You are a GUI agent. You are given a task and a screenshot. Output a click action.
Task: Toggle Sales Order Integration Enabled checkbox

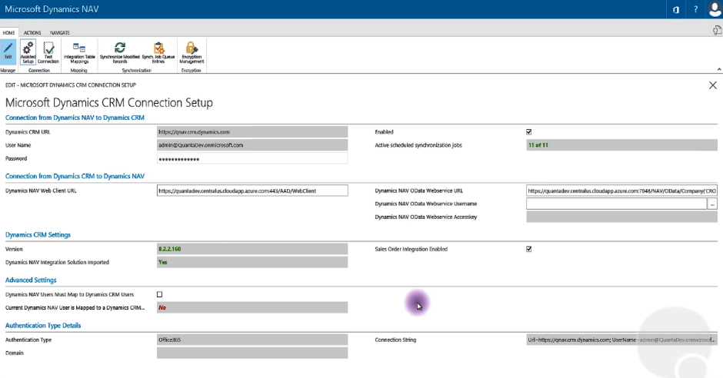point(529,249)
